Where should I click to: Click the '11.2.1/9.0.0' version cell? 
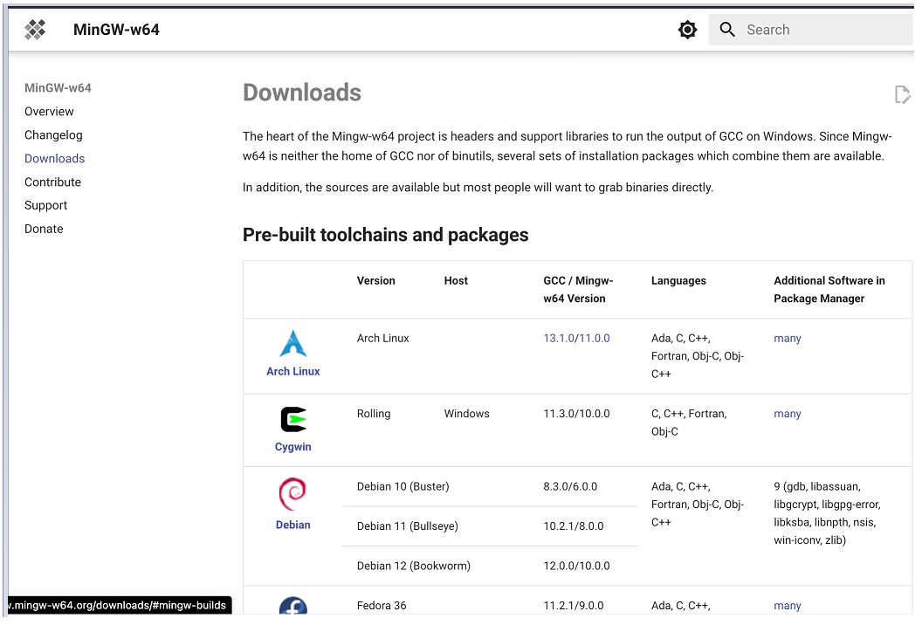point(574,606)
